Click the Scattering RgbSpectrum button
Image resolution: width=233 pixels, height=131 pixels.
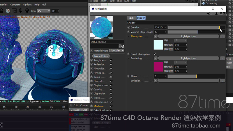[188, 59]
